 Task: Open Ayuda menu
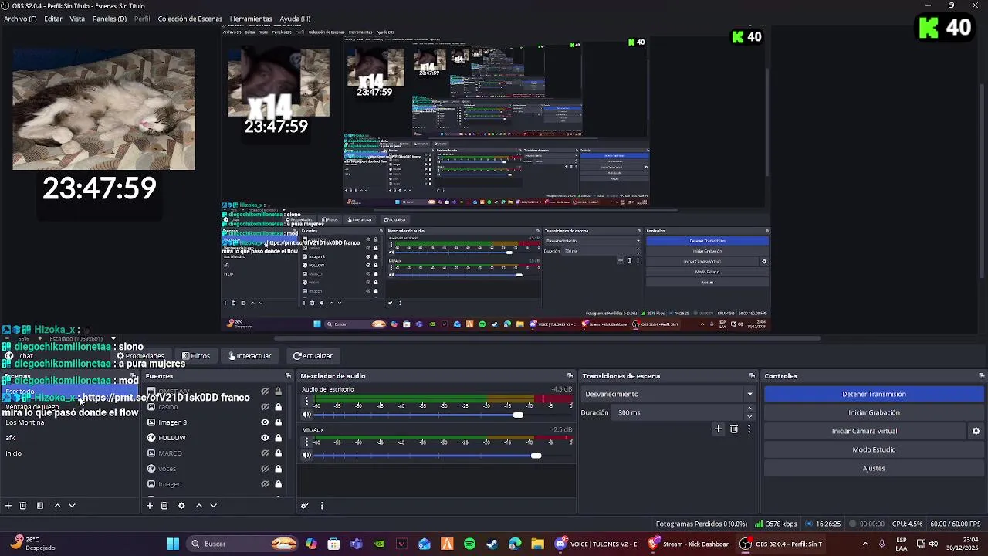click(295, 19)
